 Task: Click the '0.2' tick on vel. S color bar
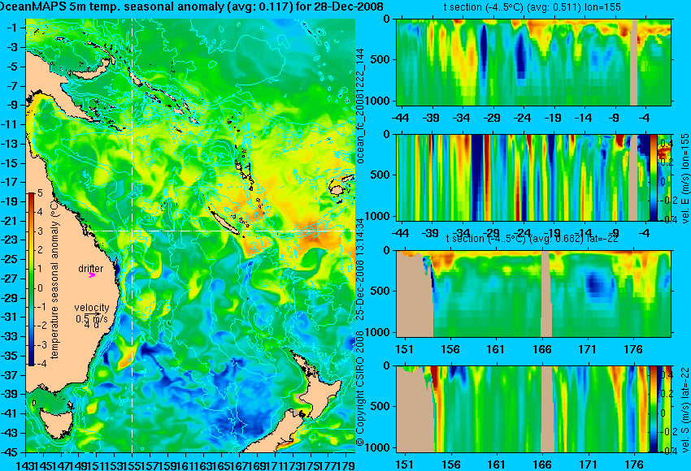click(x=665, y=393)
